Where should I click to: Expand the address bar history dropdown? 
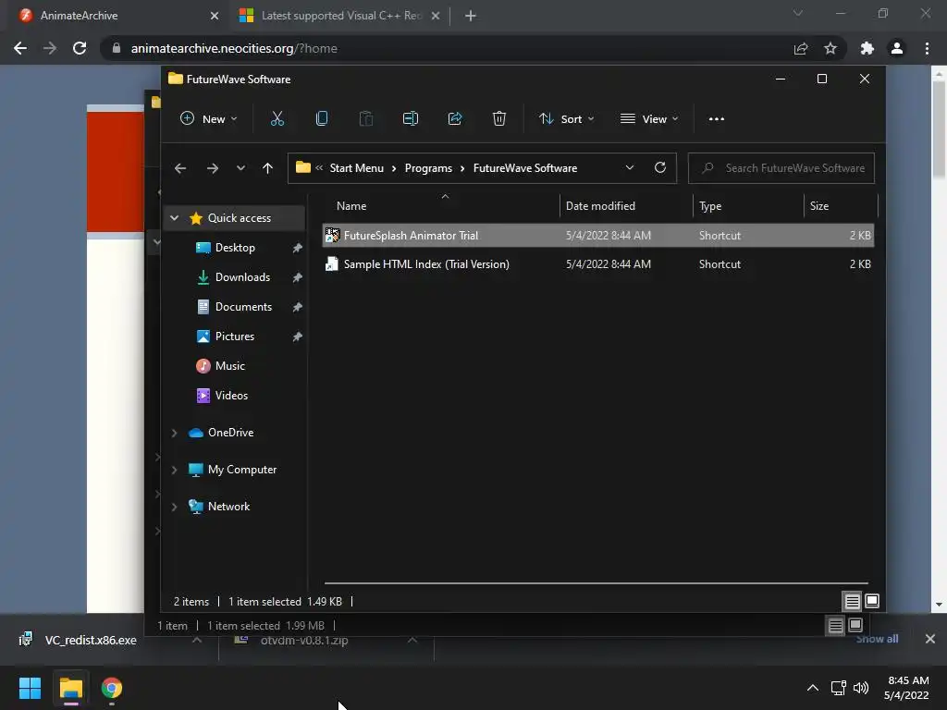pyautogui.click(x=629, y=168)
